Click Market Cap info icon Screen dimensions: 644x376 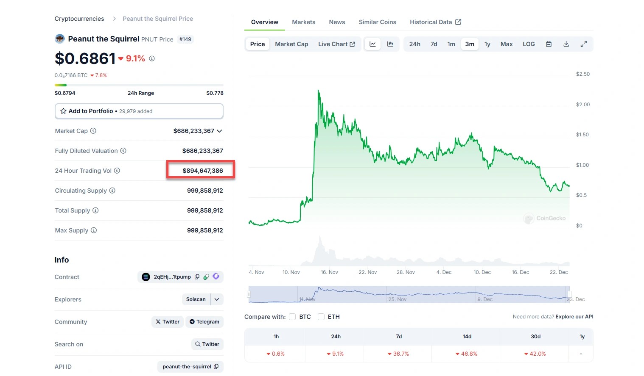(93, 131)
